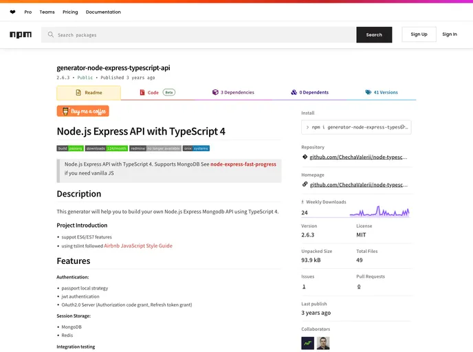Click the build passing badge

point(70,148)
